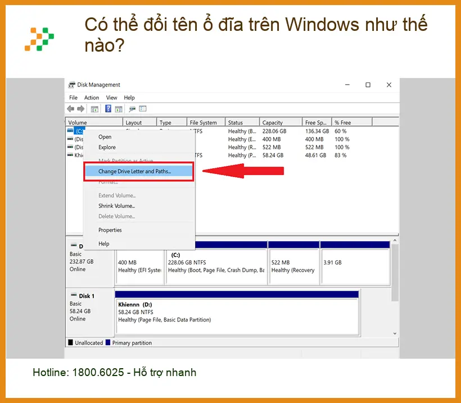461x403 pixels.
Task: Click the 83 % free cell
Action: (341, 155)
